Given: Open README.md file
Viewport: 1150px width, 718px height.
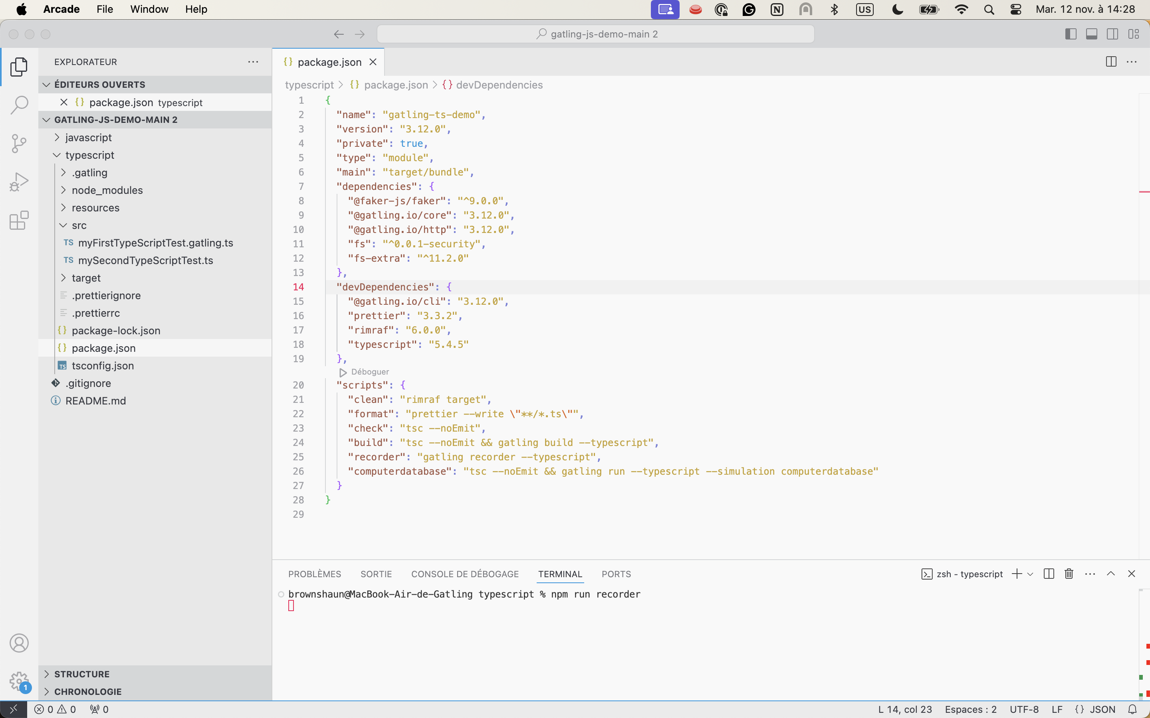Looking at the screenshot, I should (155, 401).
